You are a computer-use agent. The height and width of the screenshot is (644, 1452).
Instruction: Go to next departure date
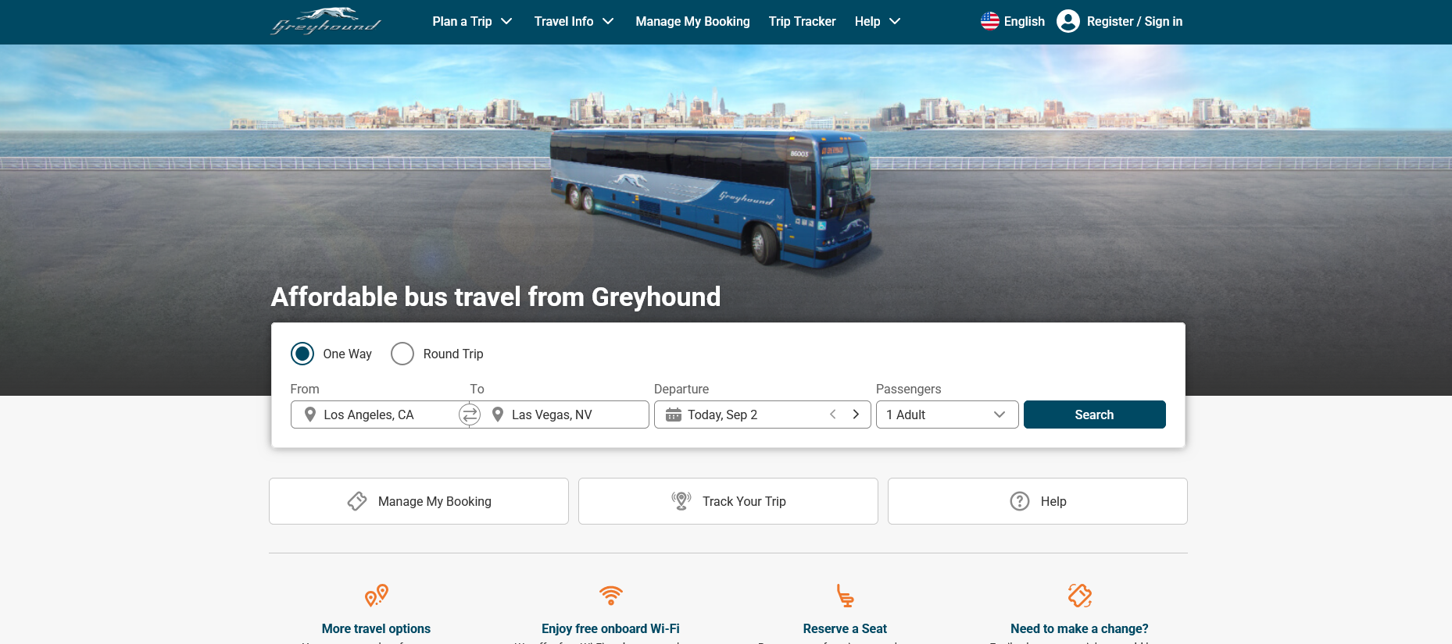(x=856, y=415)
